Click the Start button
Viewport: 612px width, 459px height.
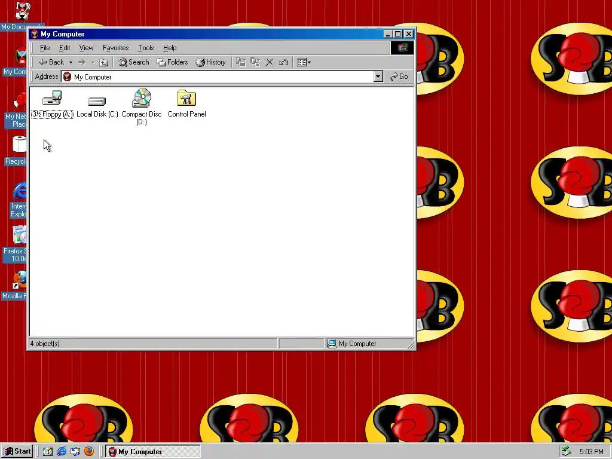pyautogui.click(x=17, y=451)
